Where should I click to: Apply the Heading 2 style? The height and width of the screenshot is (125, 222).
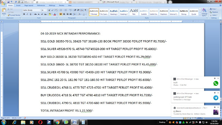pos(124,12)
